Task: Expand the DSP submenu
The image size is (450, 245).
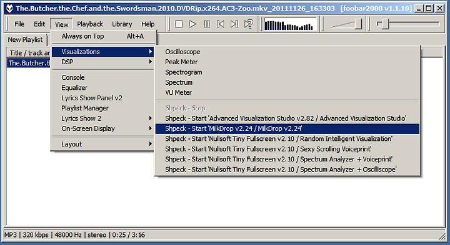Action: [103, 62]
